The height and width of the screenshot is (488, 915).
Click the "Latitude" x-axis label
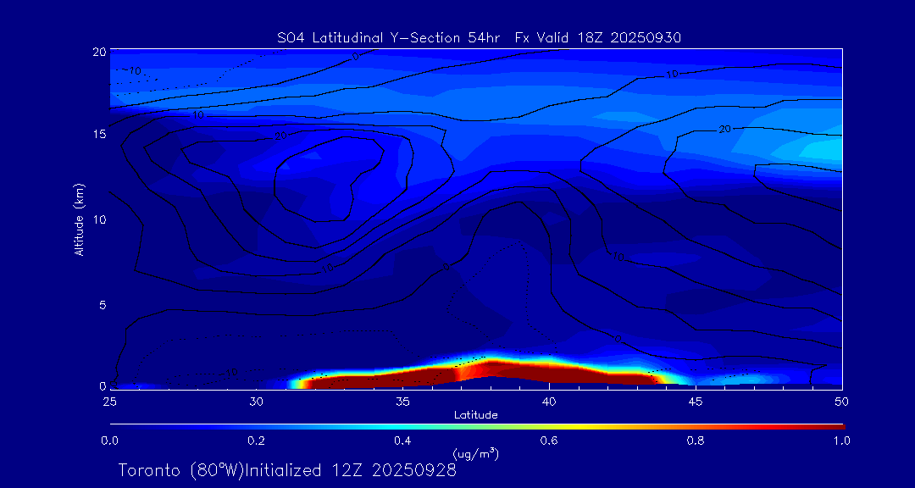pyautogui.click(x=475, y=415)
